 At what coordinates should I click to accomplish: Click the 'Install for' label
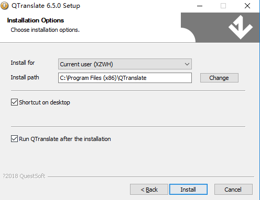[23, 63]
